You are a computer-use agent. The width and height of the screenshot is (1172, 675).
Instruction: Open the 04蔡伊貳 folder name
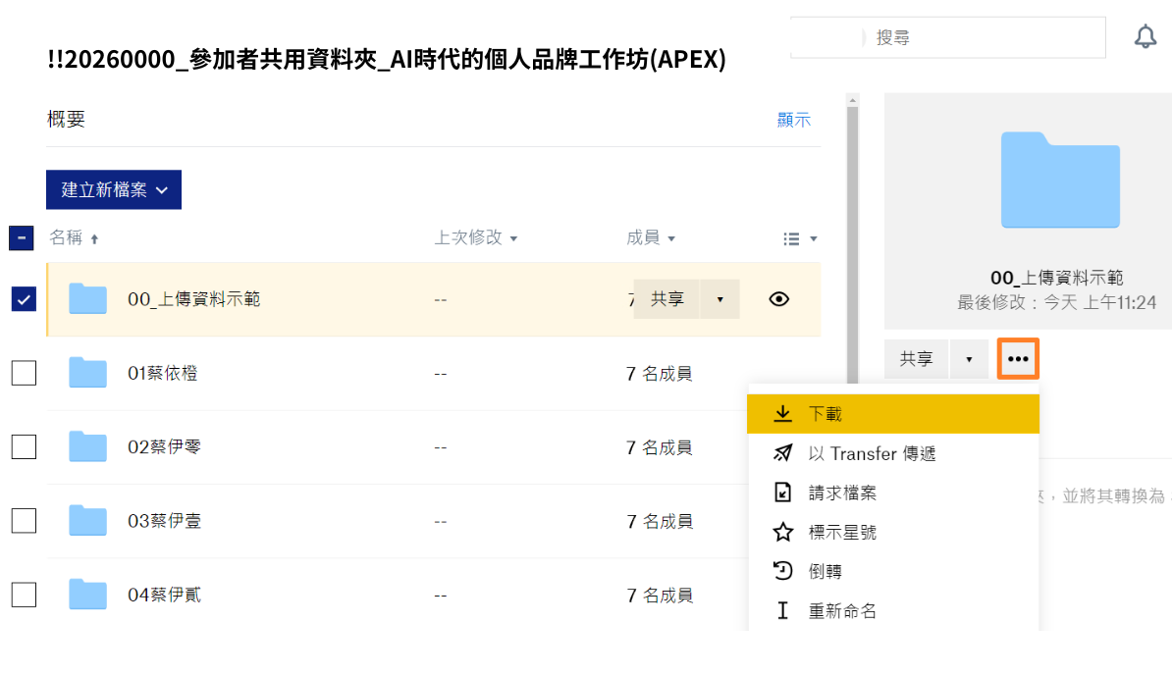(165, 596)
